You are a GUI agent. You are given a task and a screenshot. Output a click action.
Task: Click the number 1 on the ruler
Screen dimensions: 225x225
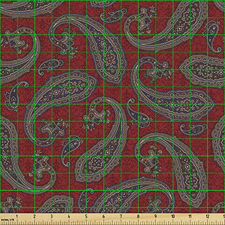coord(17,216)
